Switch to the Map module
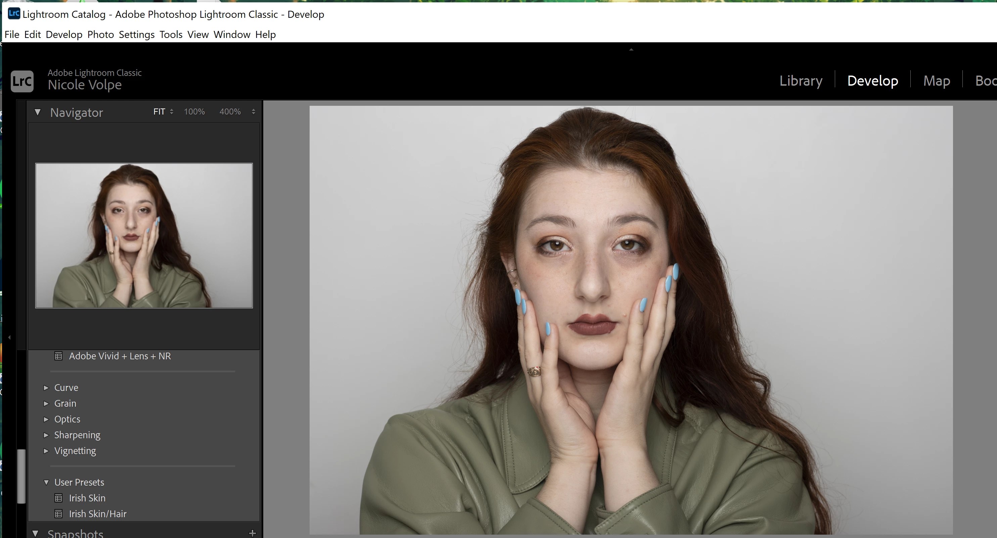997x538 pixels. (x=936, y=81)
